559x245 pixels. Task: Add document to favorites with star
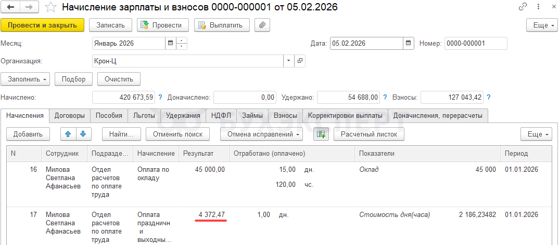[52, 7]
